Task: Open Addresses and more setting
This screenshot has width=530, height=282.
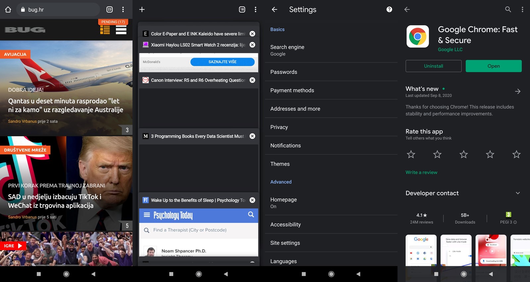Action: pos(331,109)
